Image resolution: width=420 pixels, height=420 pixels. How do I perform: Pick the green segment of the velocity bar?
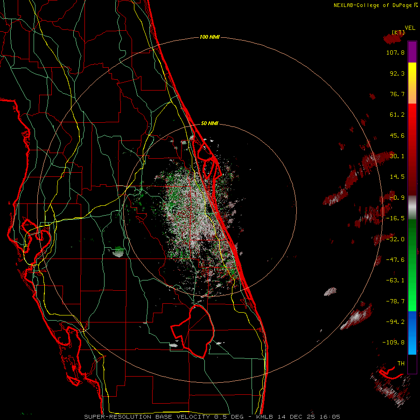[412, 265]
